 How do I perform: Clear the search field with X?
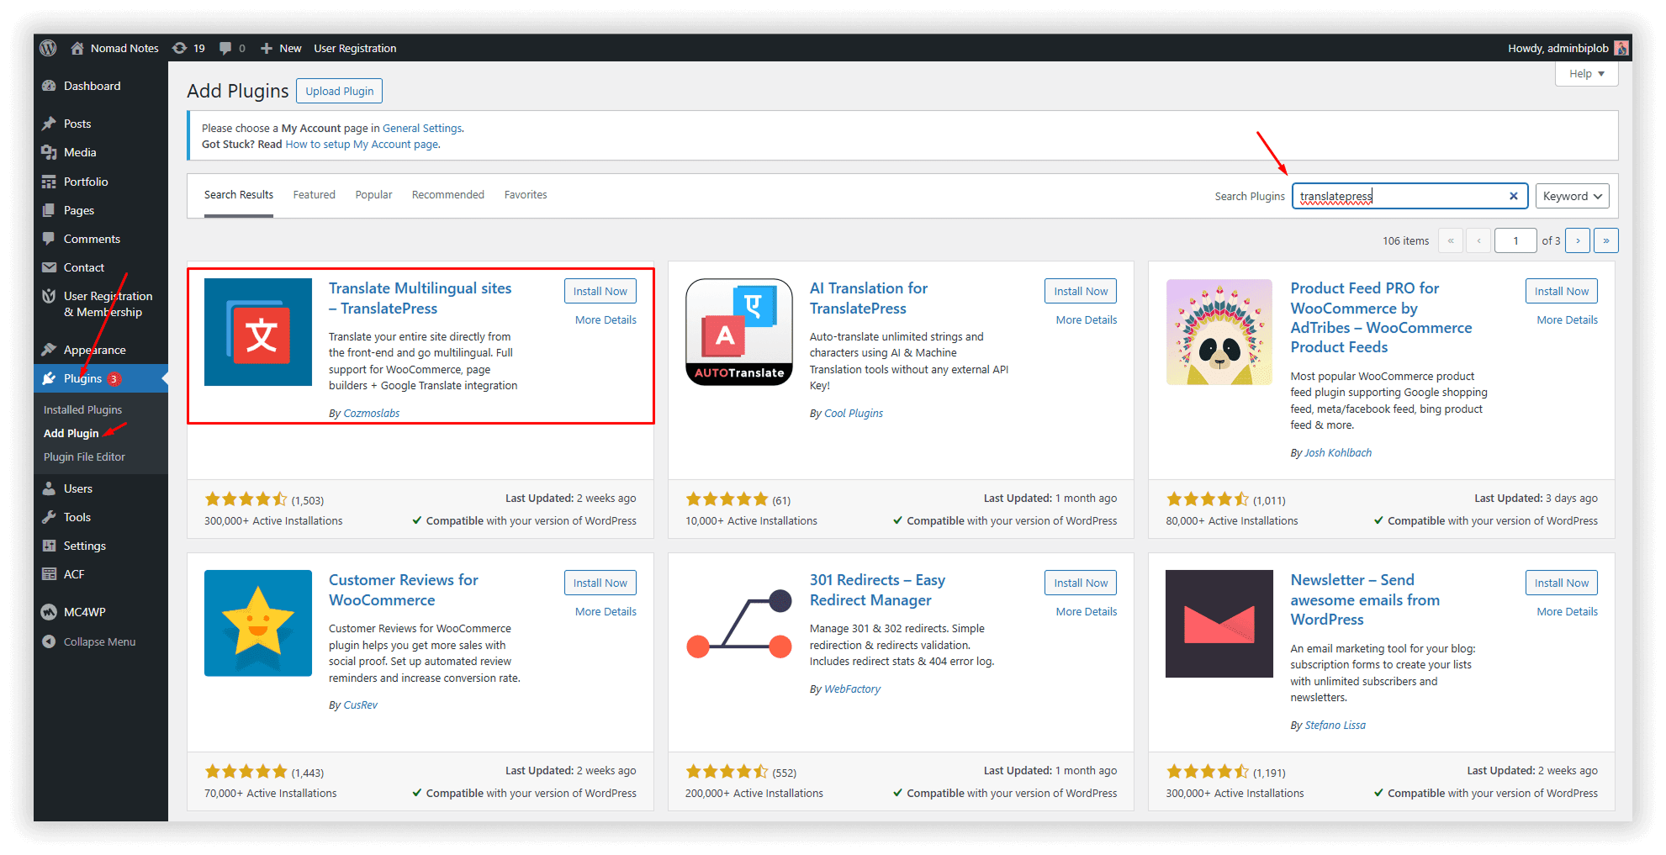1513,196
